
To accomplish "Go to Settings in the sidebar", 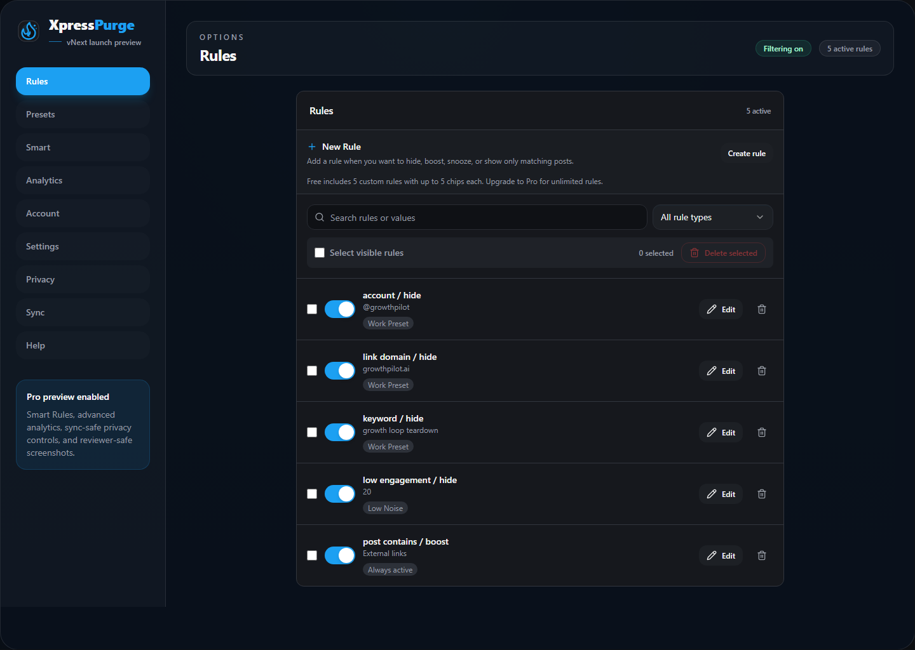I will click(x=83, y=246).
